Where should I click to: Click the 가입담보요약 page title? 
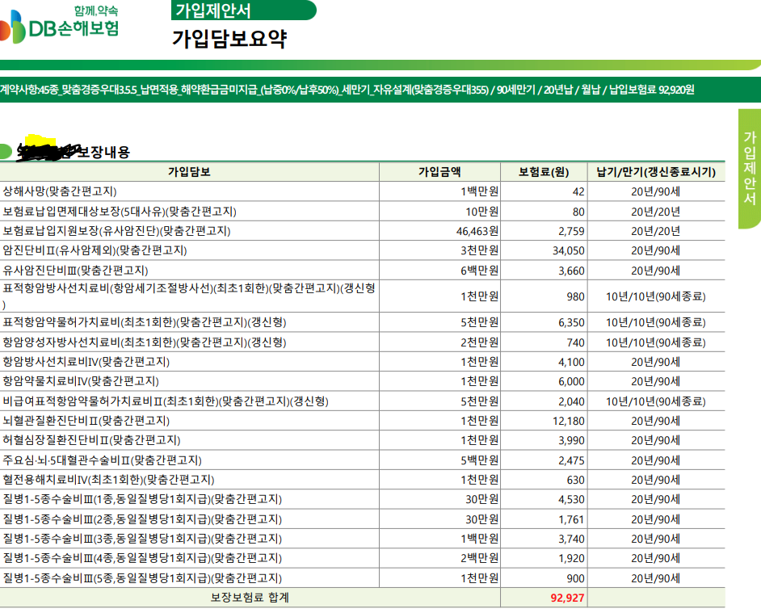[x=229, y=39]
